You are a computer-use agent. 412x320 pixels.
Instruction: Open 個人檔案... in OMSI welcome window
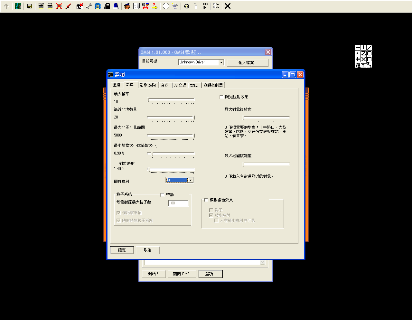(x=248, y=63)
